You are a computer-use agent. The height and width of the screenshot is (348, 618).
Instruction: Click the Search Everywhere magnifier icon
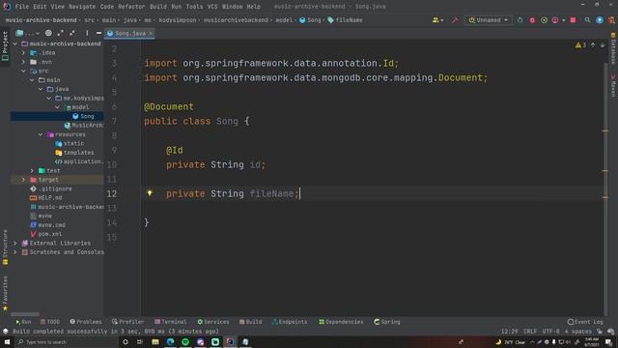[587, 20]
